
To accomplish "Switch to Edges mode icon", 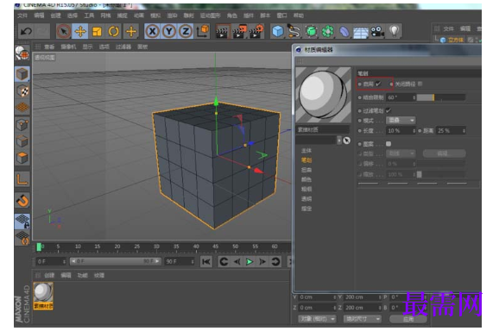I will (22, 141).
